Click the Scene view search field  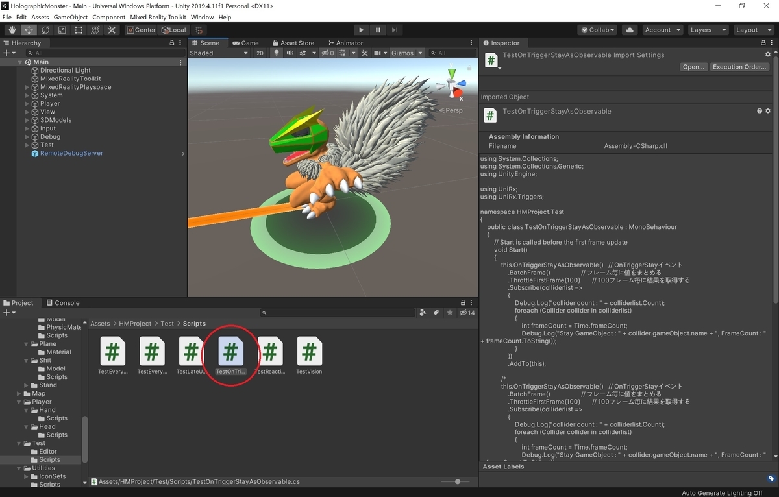pyautogui.click(x=451, y=53)
